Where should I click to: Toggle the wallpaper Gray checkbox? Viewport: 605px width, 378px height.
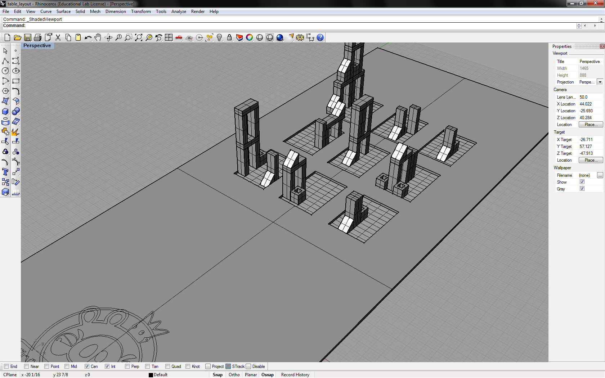coord(582,189)
